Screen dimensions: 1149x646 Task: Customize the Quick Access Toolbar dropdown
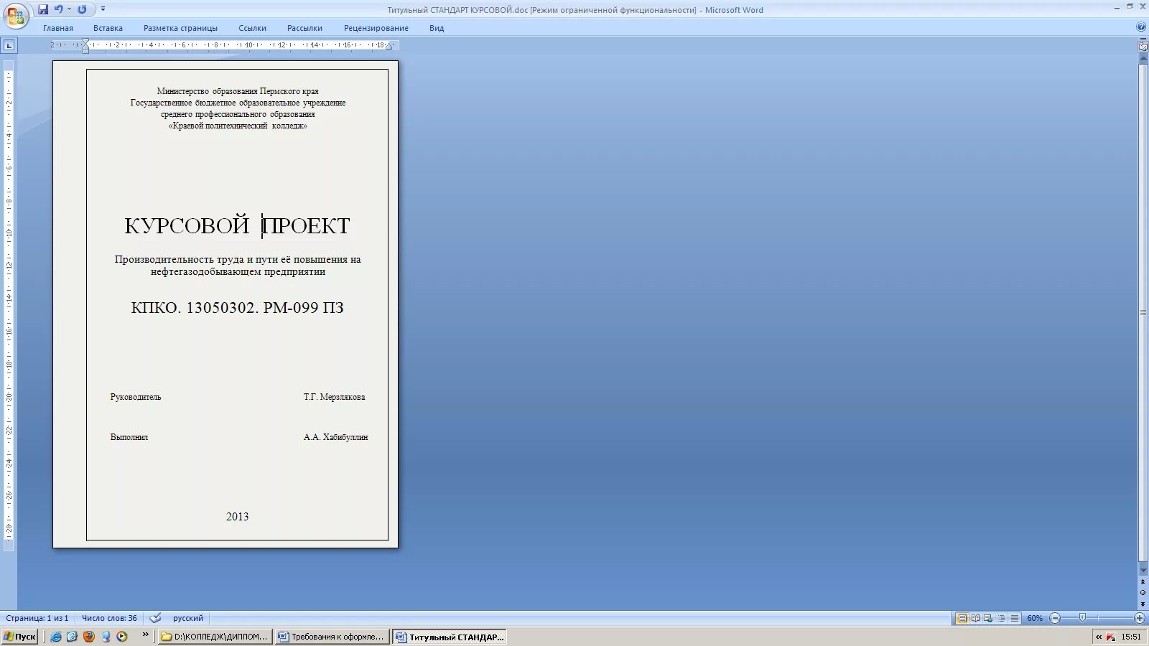click(x=103, y=9)
